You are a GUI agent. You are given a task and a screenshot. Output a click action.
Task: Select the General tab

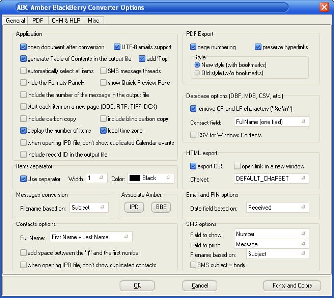point(15,20)
